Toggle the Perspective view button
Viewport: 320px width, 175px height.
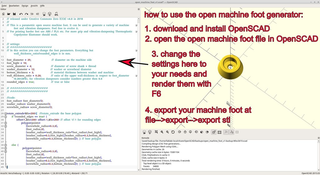click(x=214, y=132)
